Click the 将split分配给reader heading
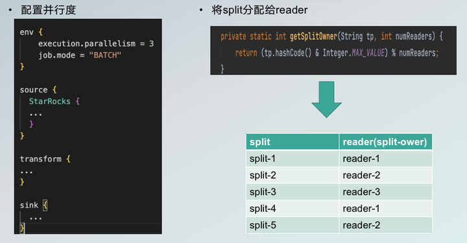The width and height of the screenshot is (467, 243). coord(259,10)
